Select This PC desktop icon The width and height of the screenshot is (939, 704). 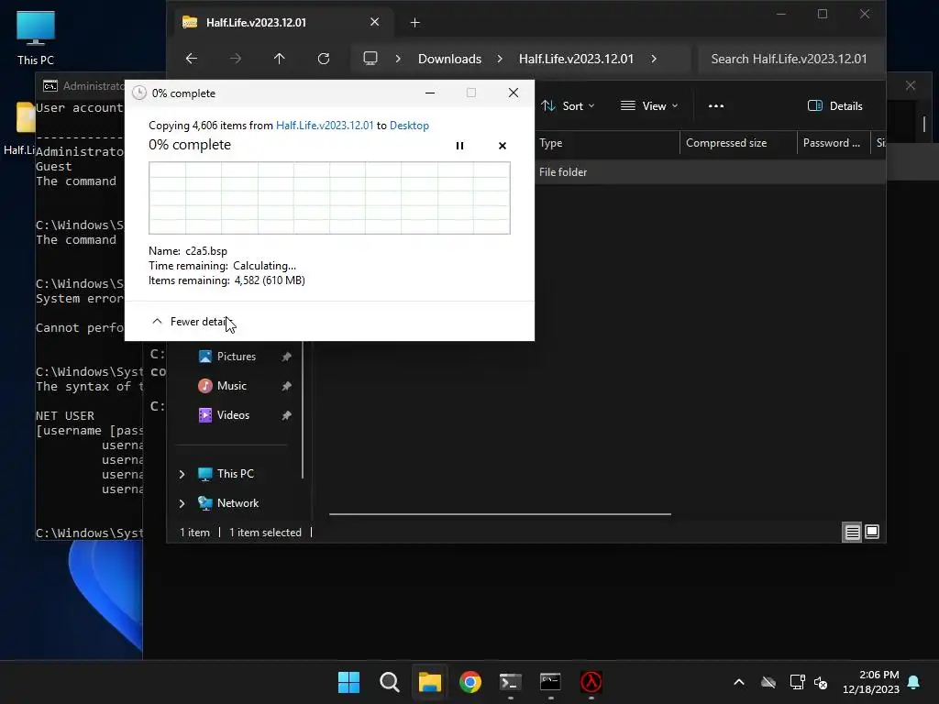(36, 38)
